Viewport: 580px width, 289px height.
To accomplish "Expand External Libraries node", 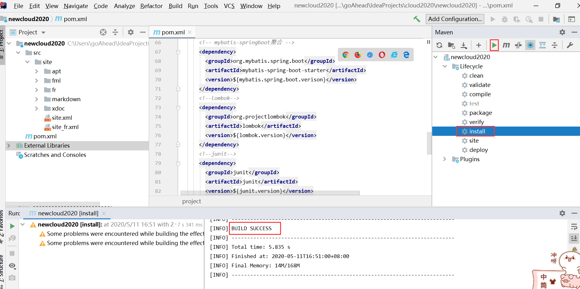I will click(x=9, y=145).
